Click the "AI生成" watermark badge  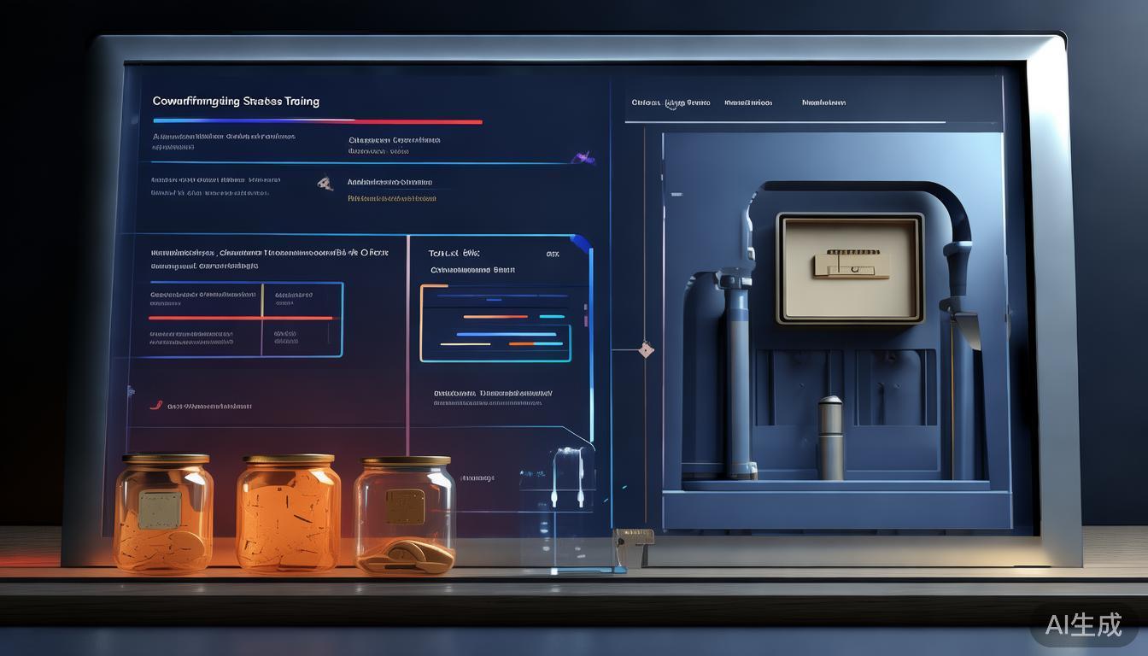tap(1084, 624)
